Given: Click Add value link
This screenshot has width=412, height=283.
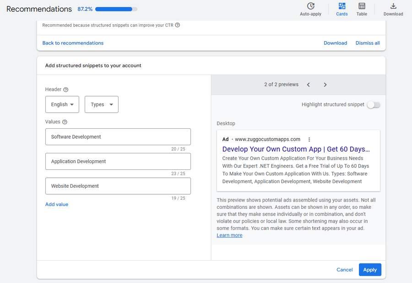Looking at the screenshot, I should tap(57, 204).
